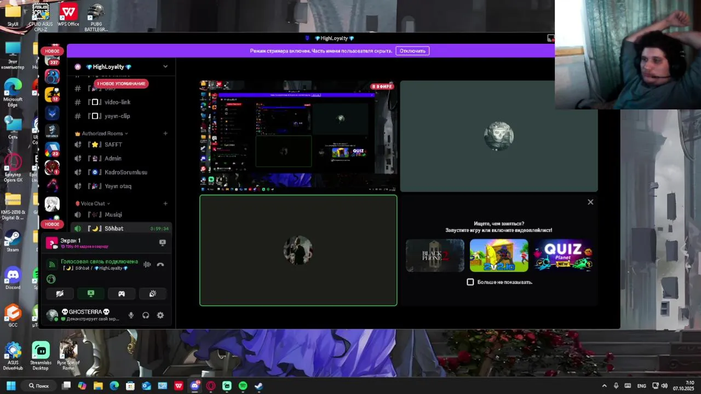The height and width of the screenshot is (394, 701).
Task: Focus the live screen share stream tile
Action: coord(298,136)
